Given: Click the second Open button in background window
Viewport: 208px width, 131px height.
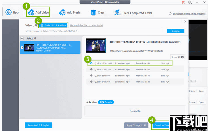Looking at the screenshot, I should tap(201, 102).
